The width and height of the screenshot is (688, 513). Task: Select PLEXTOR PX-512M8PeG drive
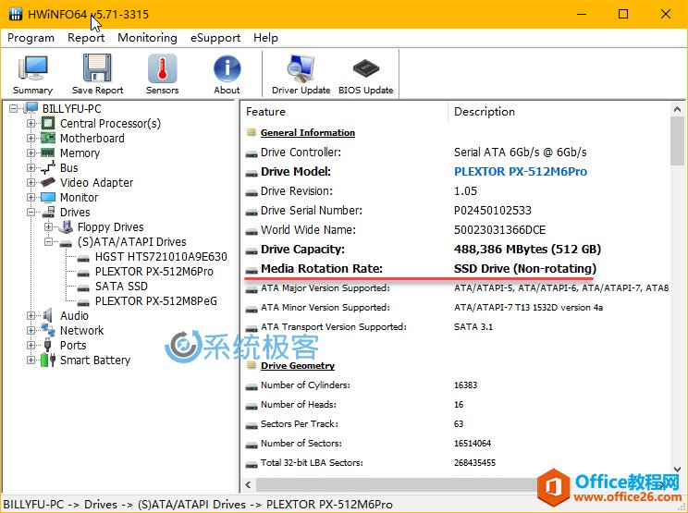[x=155, y=300]
